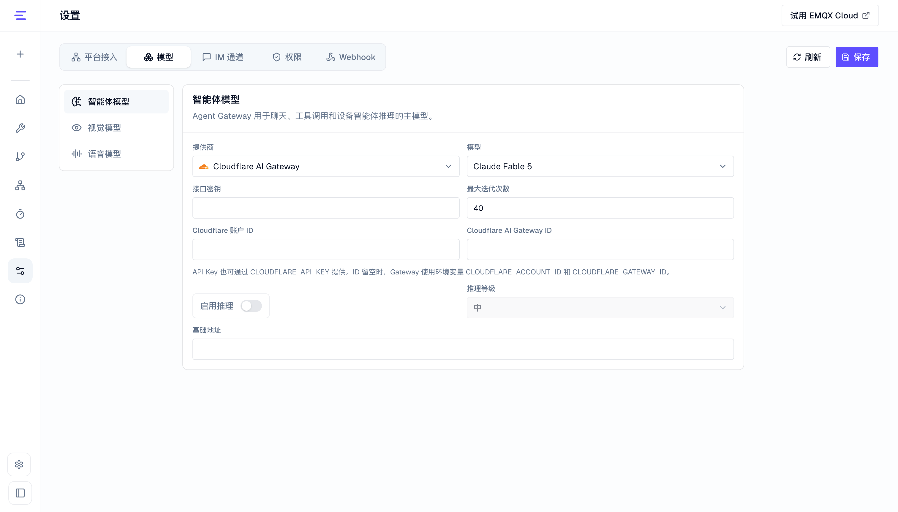The height and width of the screenshot is (512, 898).
Task: Open the 提供商 Cloudflare AI Gateway dropdown
Action: click(x=325, y=166)
